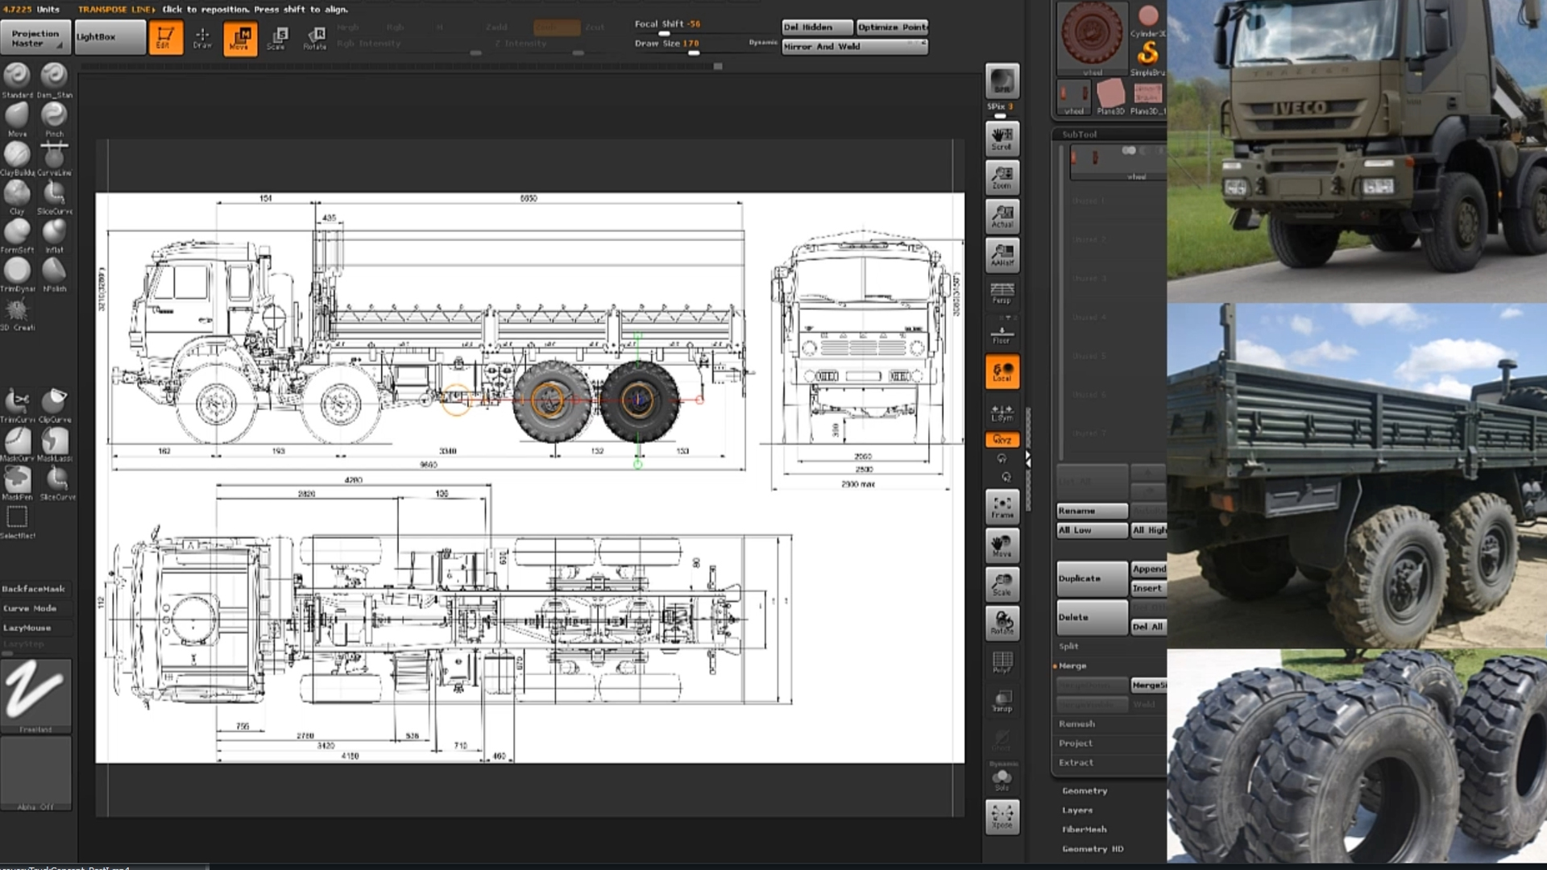Select the TrimDynamic brush
The image size is (1547, 870).
[17, 271]
